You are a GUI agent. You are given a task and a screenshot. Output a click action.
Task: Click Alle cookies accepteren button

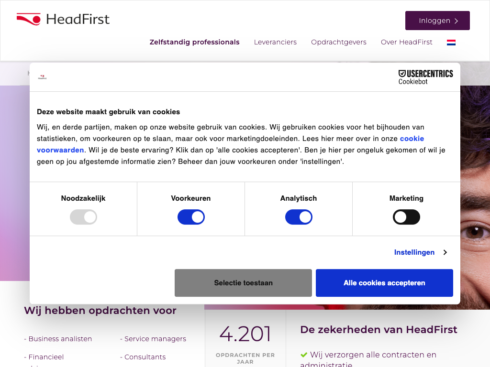(x=384, y=283)
